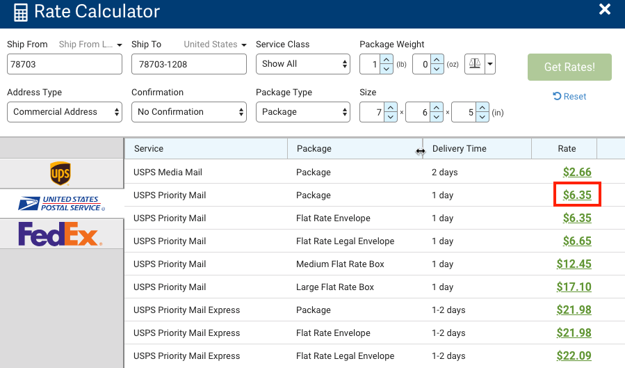
Task: Click the Get Rates! button
Action: pyautogui.click(x=569, y=67)
